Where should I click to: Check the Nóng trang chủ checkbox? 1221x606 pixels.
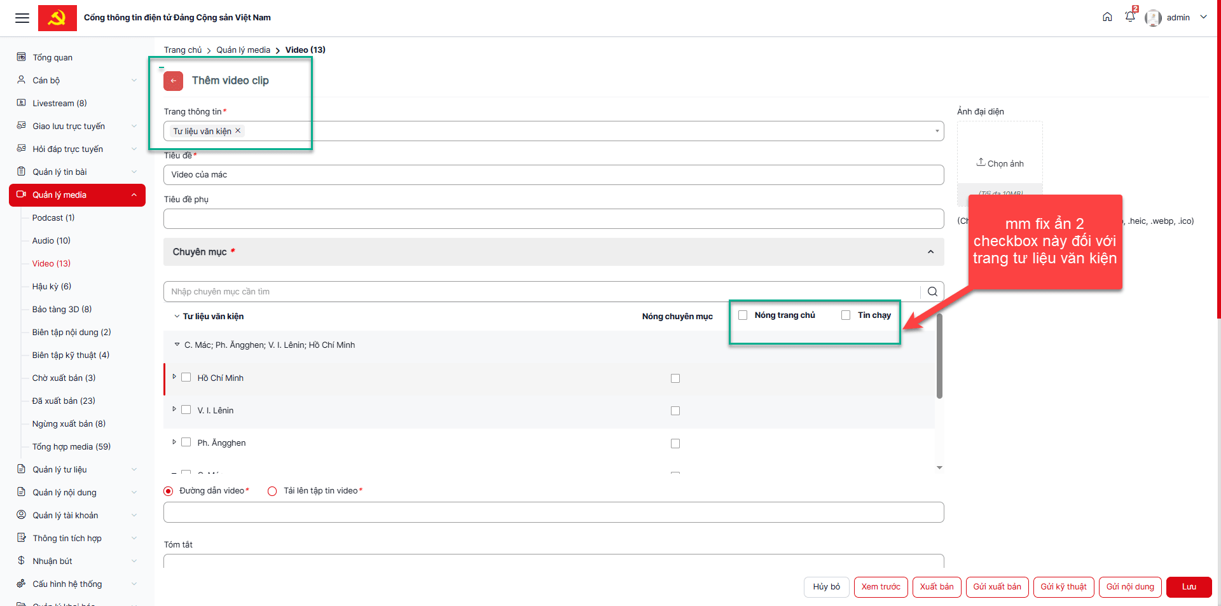(743, 315)
